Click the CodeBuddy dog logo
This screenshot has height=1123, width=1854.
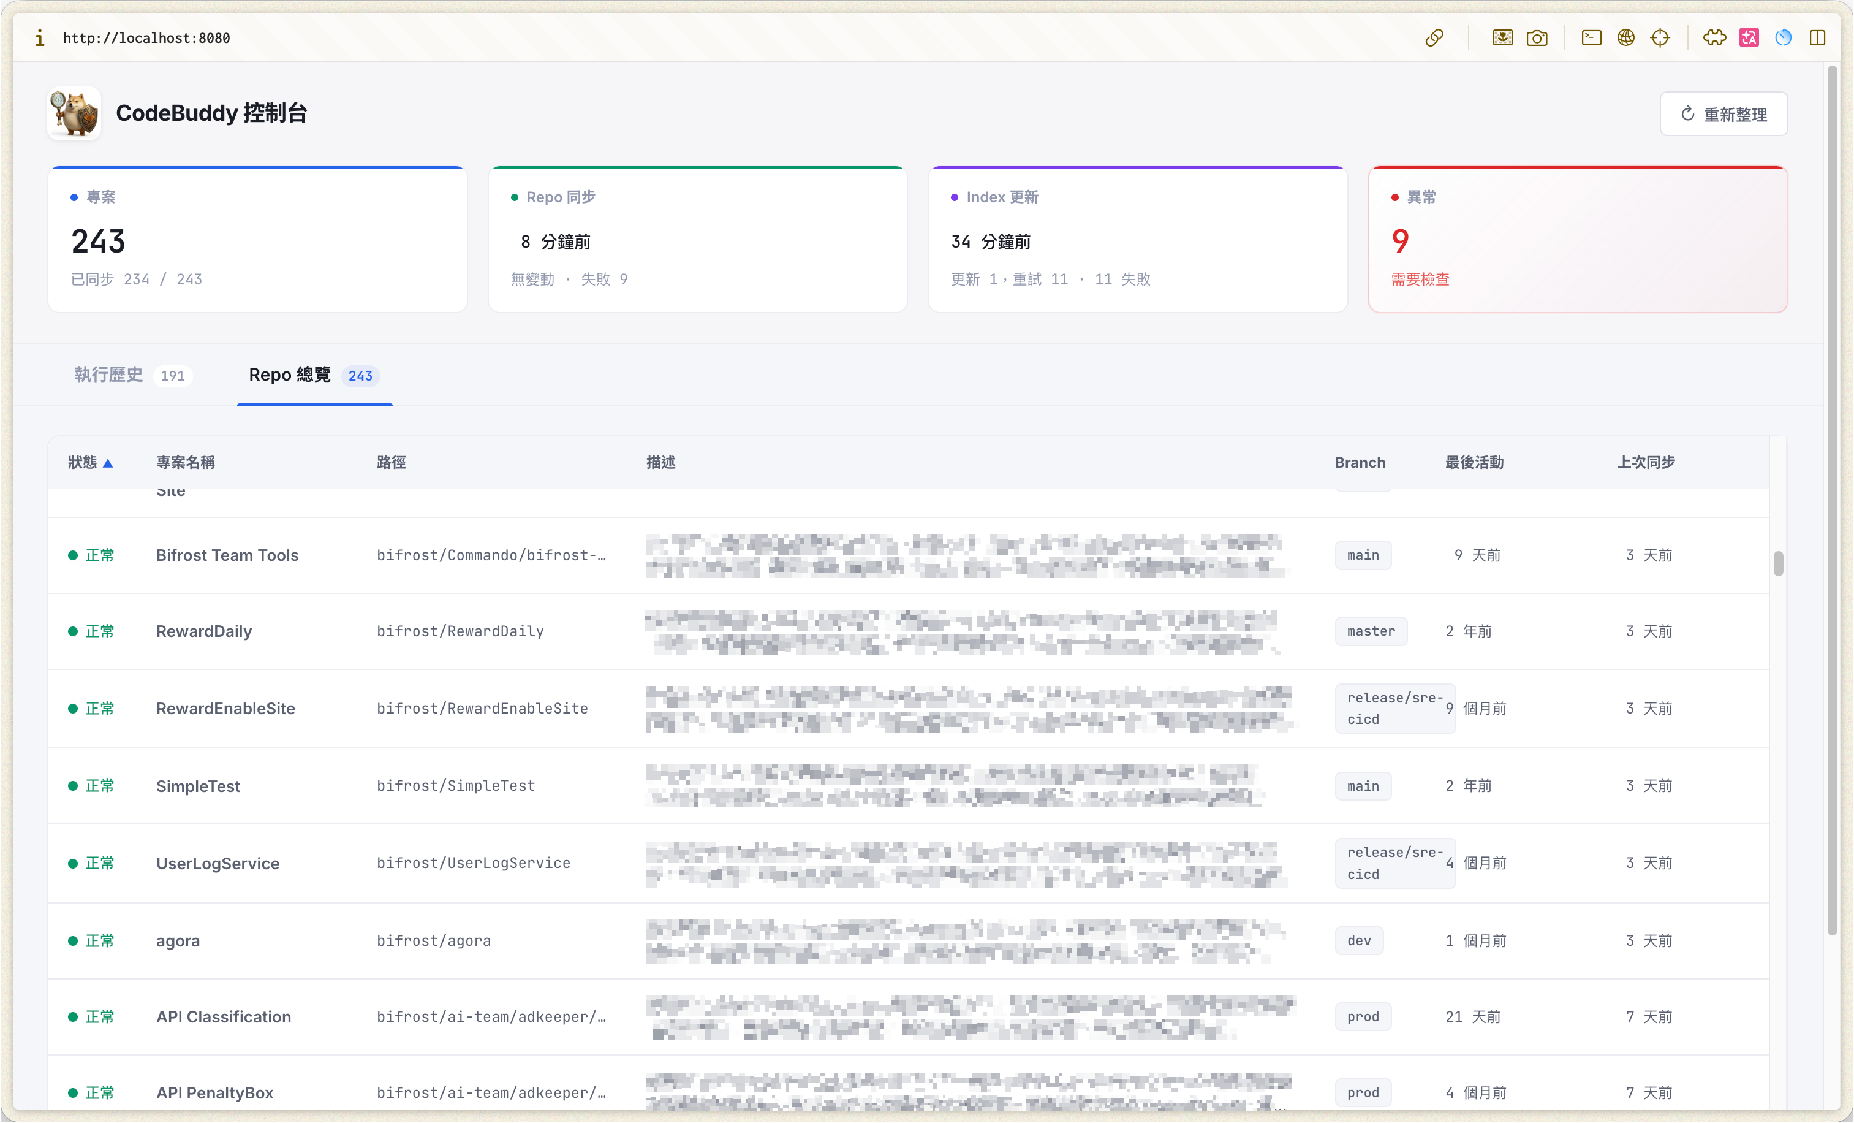pos(74,113)
